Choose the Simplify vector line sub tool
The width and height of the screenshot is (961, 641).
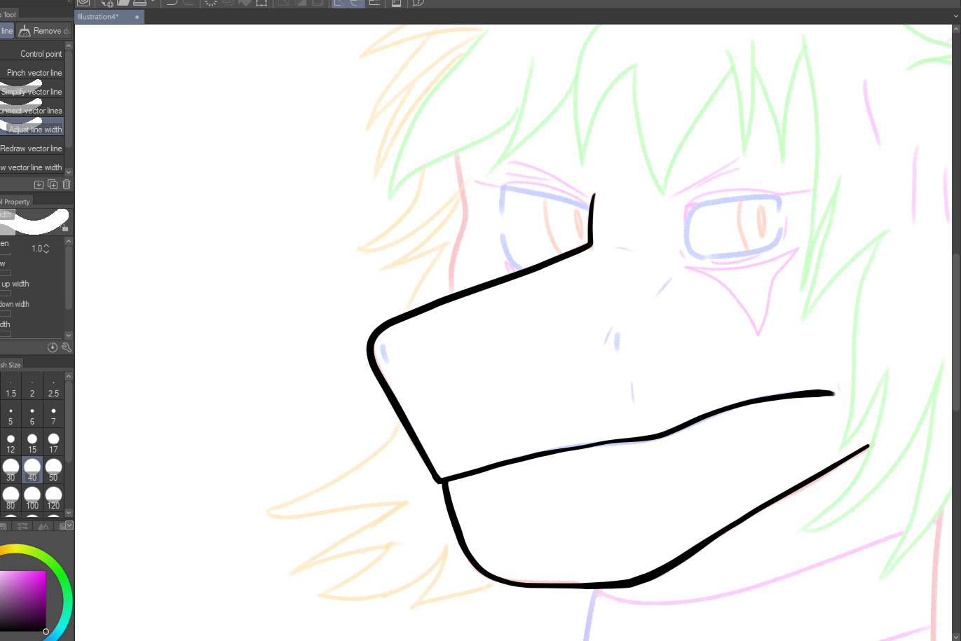tap(32, 92)
